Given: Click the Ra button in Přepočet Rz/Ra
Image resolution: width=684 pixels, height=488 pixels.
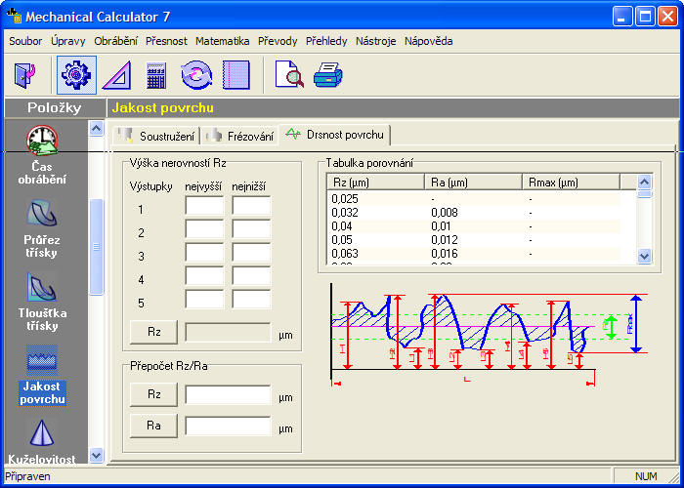Looking at the screenshot, I should click(153, 426).
